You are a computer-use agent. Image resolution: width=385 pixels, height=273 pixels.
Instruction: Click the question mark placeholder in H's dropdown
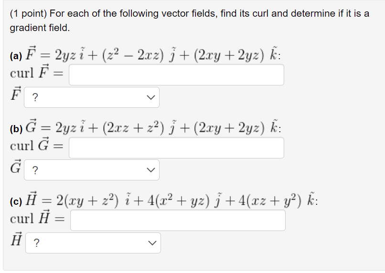36,243
